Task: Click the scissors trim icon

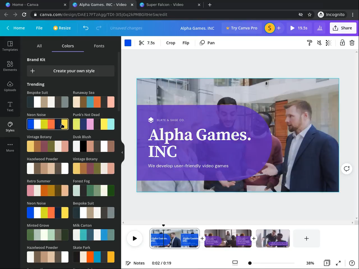Action: 142,43
